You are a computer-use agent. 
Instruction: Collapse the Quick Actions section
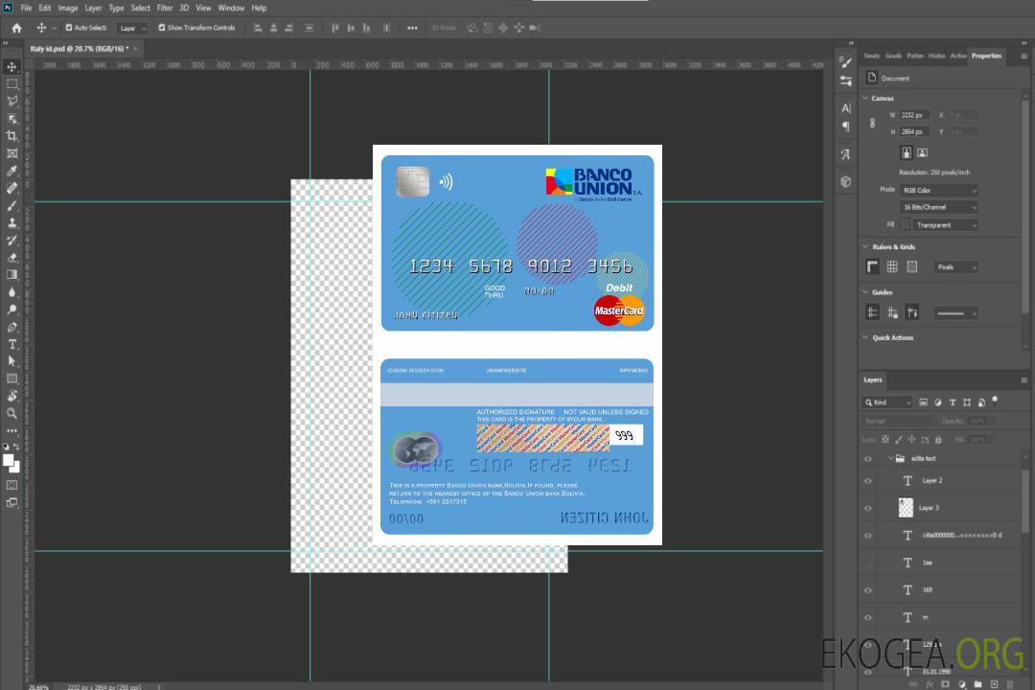(x=866, y=337)
